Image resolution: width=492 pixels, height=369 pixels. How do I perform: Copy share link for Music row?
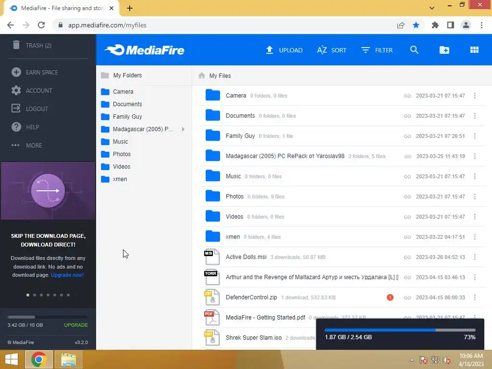(x=407, y=177)
